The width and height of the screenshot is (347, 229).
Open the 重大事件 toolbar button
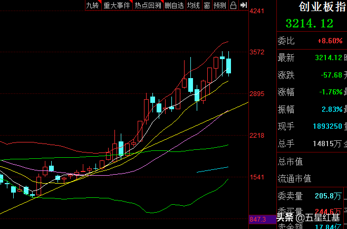[117, 5]
